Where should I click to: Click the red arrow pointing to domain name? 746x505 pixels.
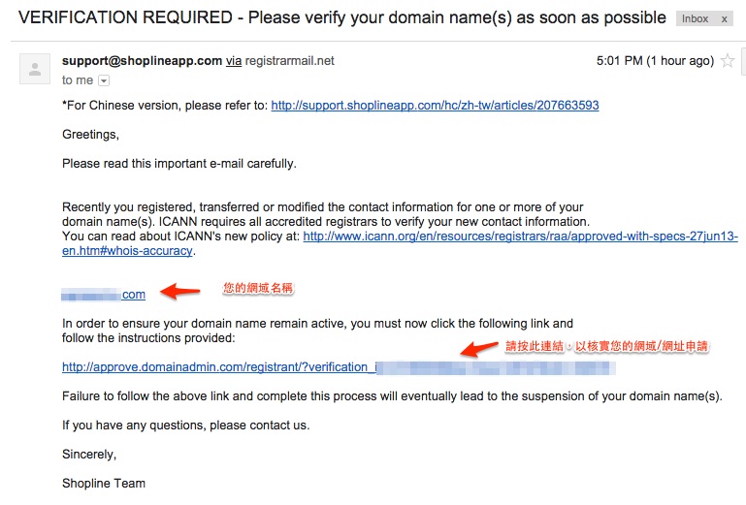coord(179,291)
